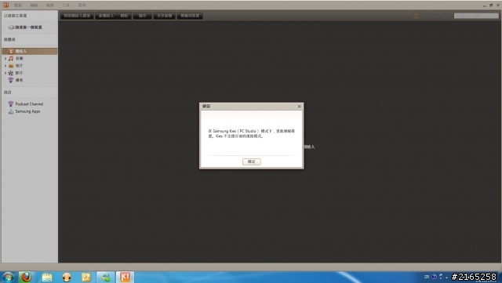Close the error dialog with its X button

tap(299, 107)
